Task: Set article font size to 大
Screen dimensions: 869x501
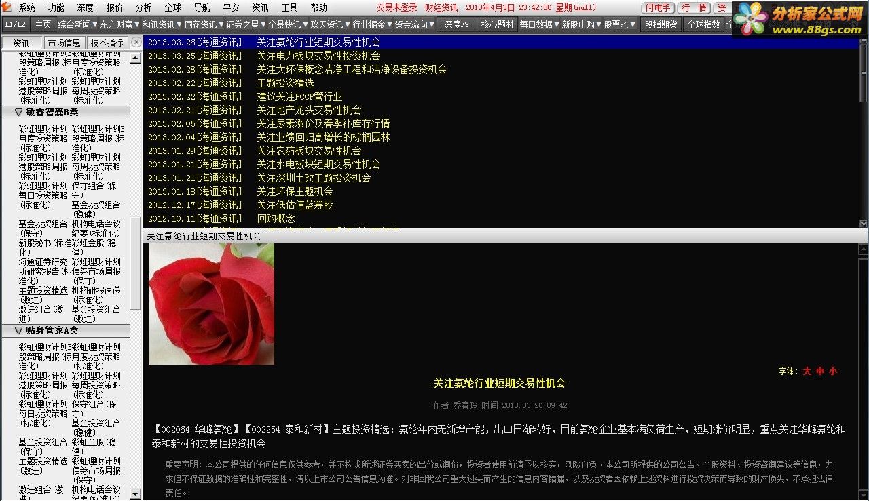Action: (807, 371)
